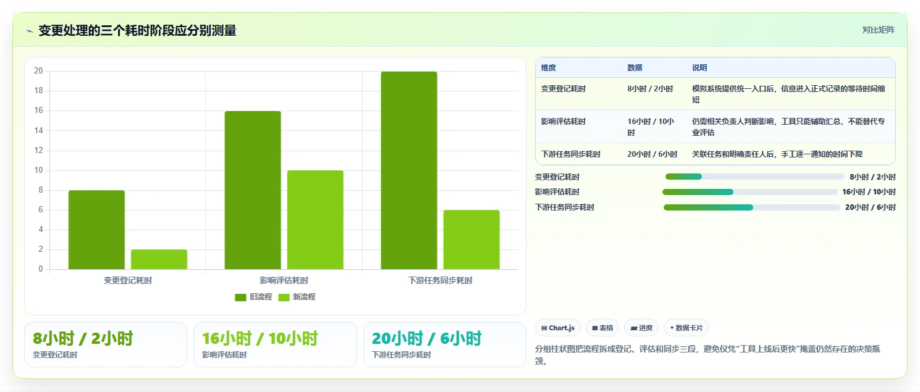Click x-axis label 下游任务同步耗时

tap(441, 280)
